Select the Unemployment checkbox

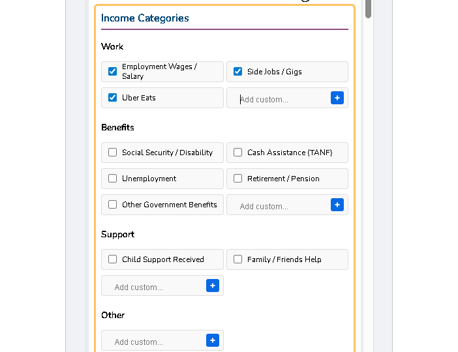112,179
